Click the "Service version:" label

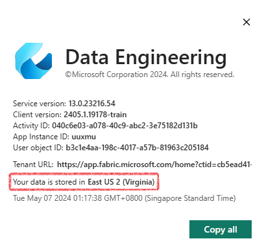(x=40, y=104)
